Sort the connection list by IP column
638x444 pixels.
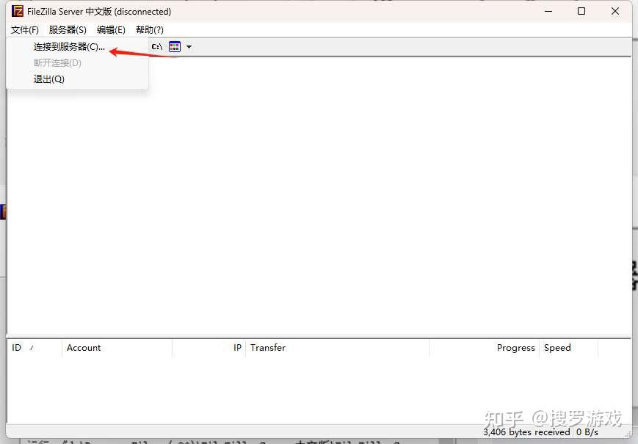(209, 348)
